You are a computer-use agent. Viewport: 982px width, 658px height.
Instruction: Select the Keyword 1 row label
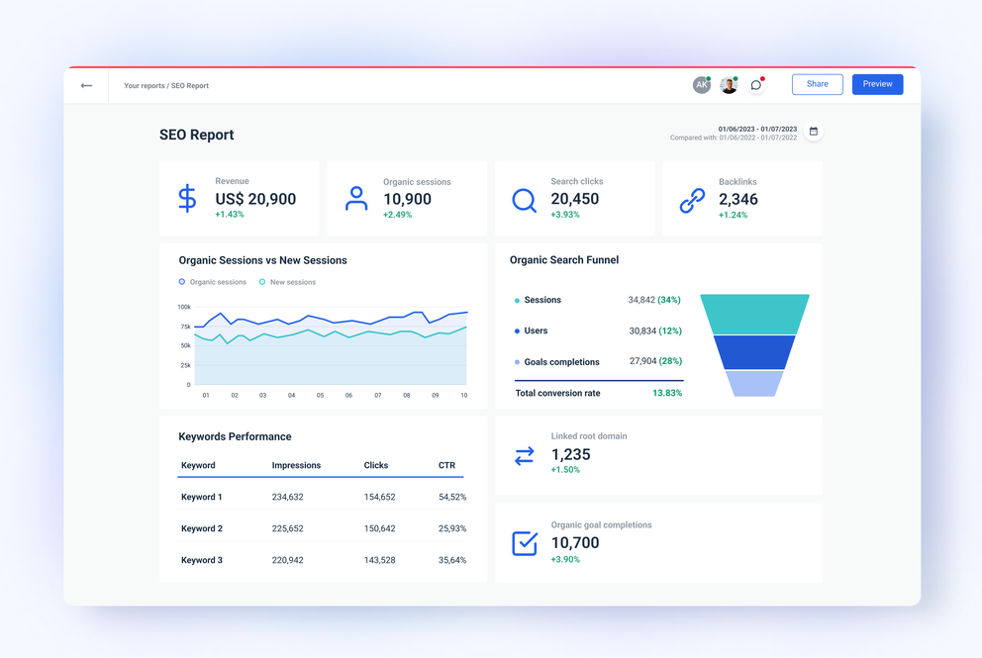tap(202, 497)
